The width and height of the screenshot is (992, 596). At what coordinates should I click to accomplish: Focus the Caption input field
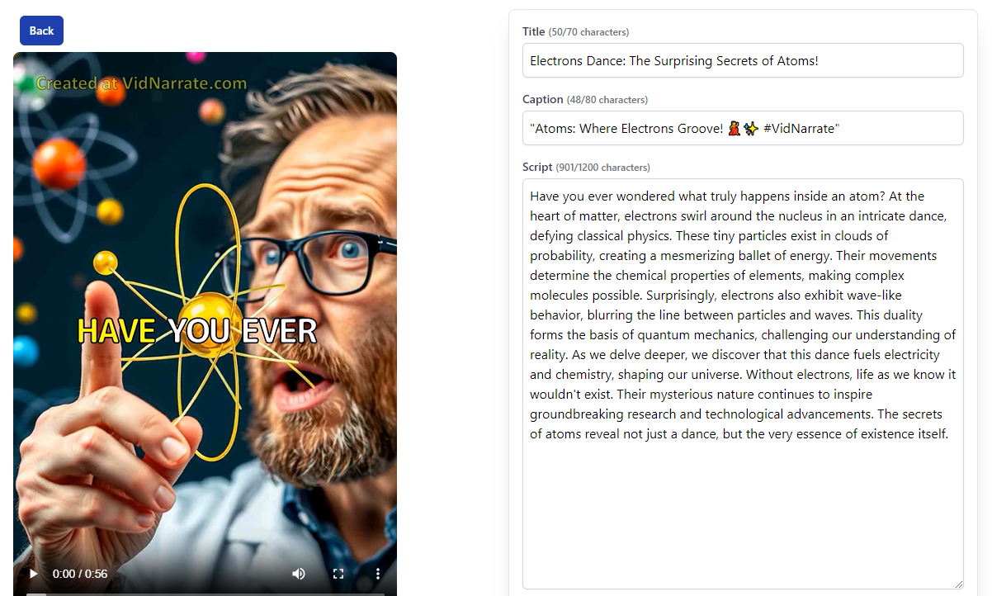(x=743, y=128)
